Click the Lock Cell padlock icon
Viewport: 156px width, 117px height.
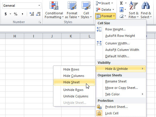(99, 113)
